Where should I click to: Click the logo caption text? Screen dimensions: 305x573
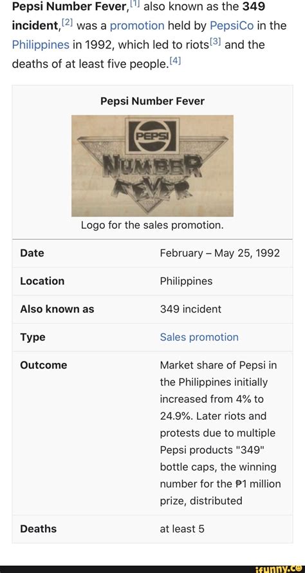[152, 225]
